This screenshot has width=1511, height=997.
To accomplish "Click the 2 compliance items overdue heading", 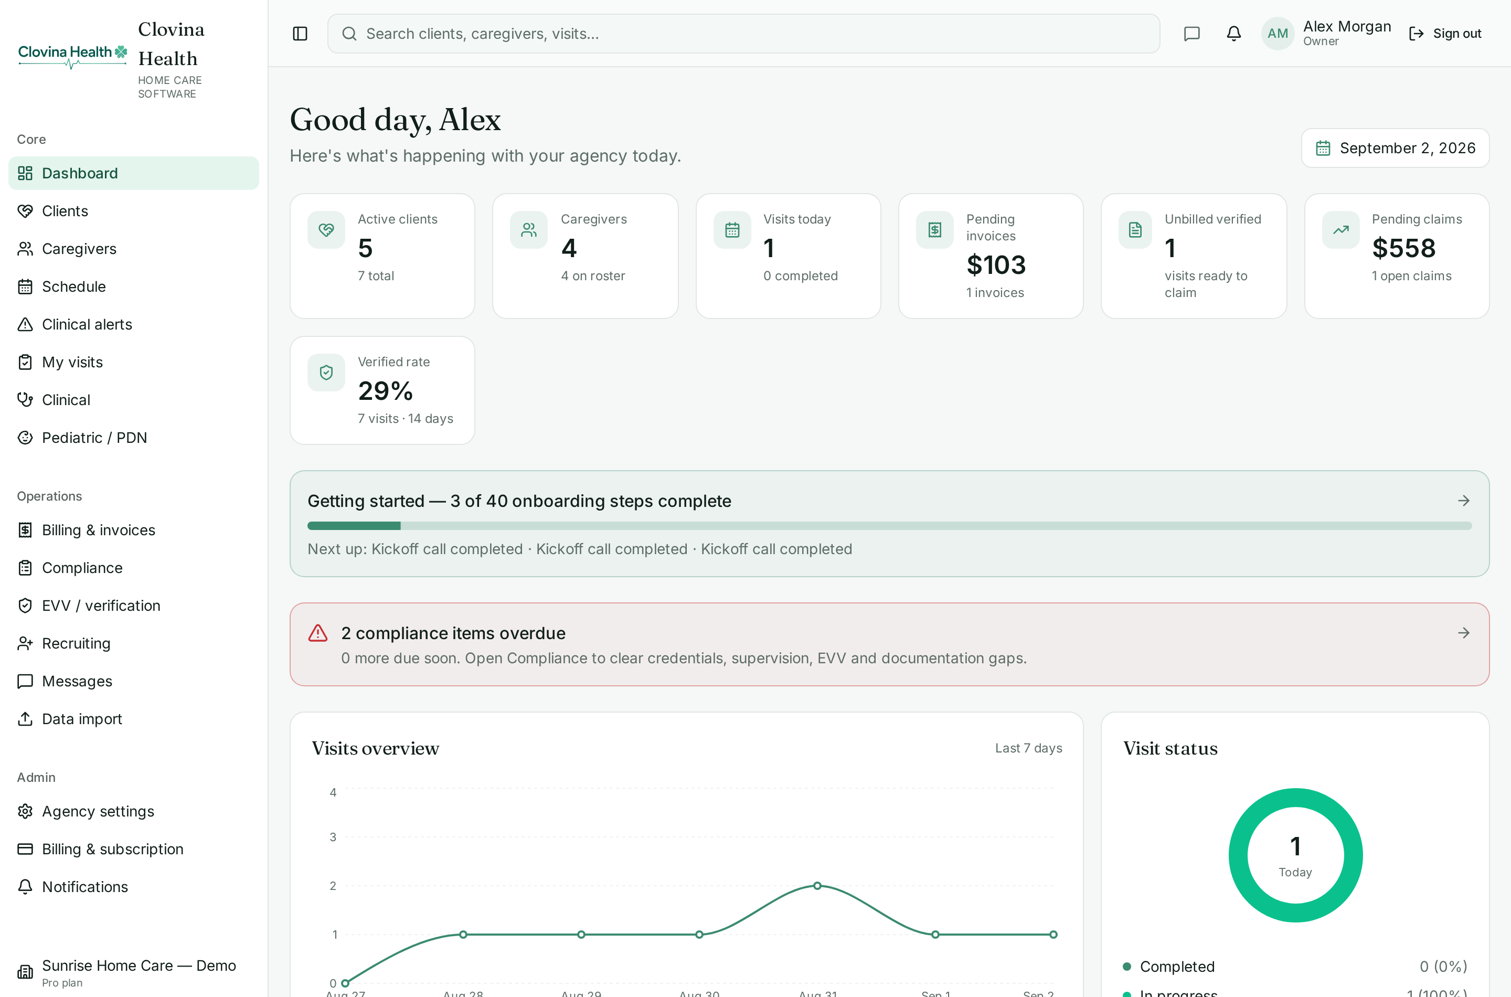I will [453, 633].
